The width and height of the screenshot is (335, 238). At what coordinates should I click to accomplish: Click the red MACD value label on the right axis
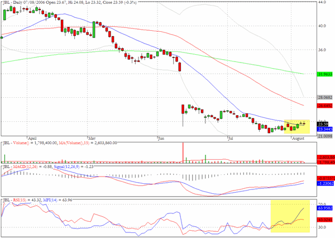click(326, 178)
